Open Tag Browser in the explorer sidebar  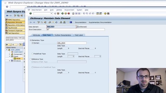15,28
